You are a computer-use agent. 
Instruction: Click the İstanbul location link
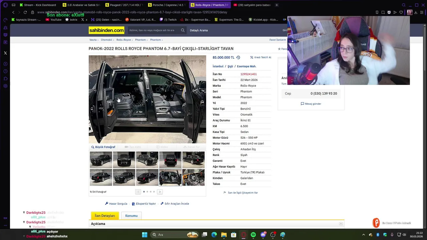coord(218,66)
